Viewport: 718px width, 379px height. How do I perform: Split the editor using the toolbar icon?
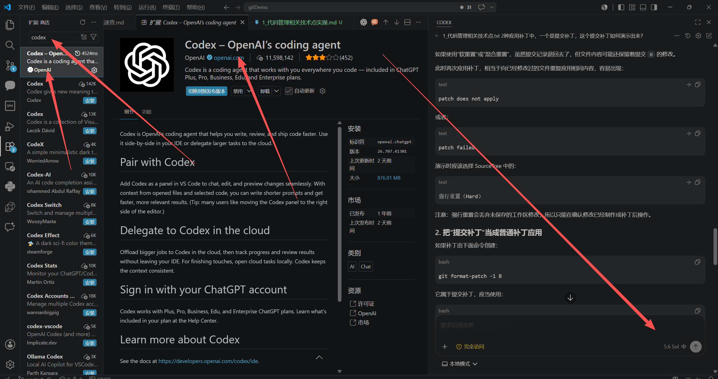[407, 22]
